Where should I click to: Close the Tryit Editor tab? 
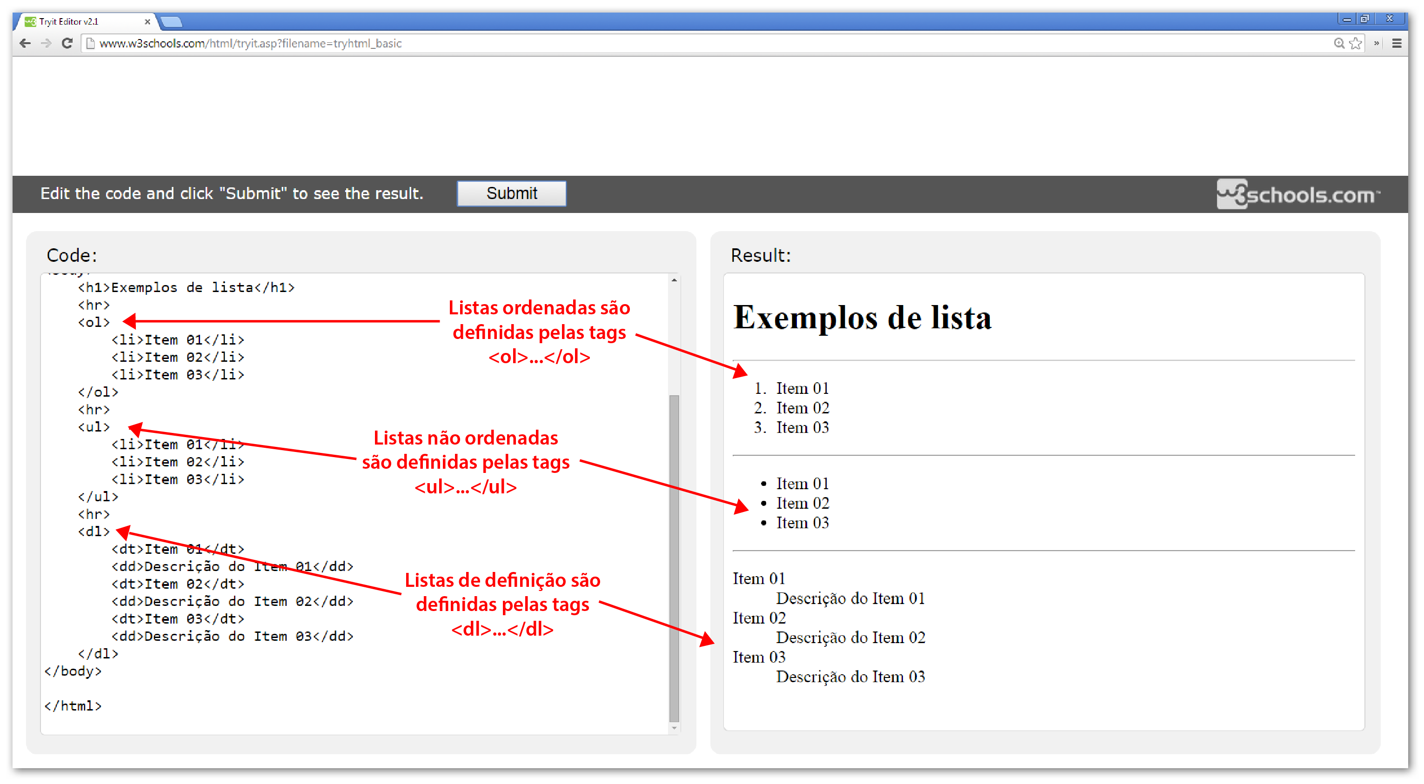tap(147, 21)
